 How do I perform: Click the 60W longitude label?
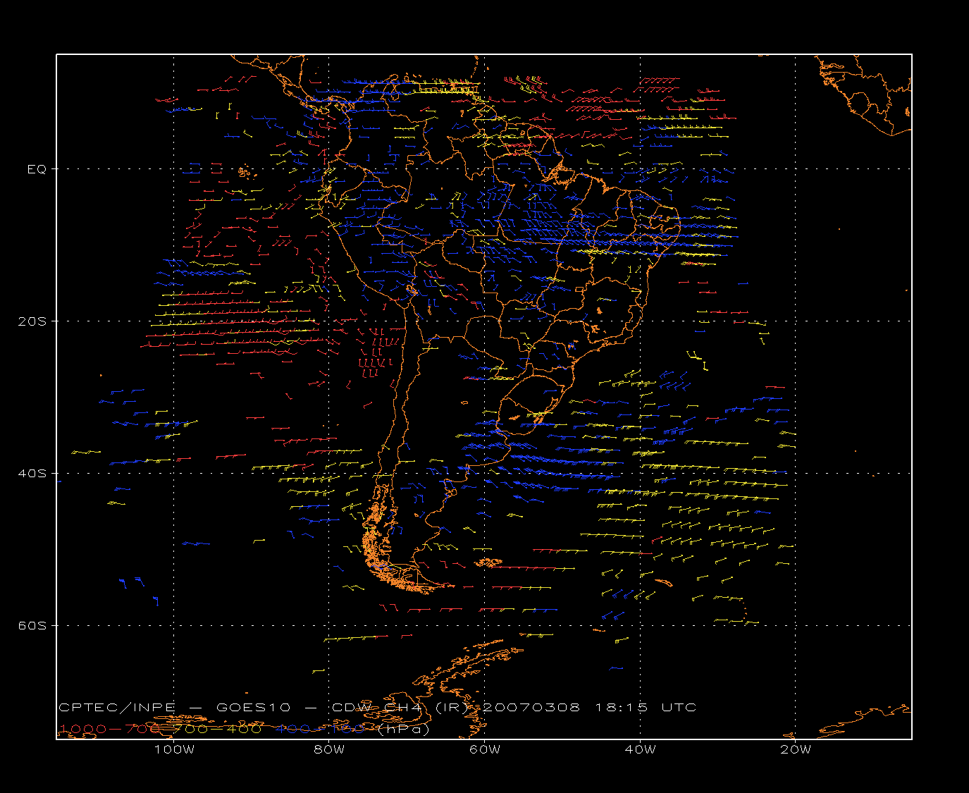pos(485,749)
